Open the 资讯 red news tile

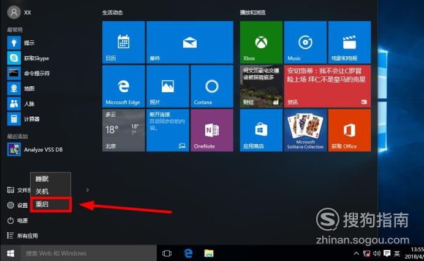[327, 86]
